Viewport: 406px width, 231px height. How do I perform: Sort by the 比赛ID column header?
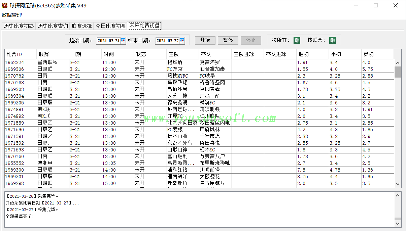(x=21, y=54)
